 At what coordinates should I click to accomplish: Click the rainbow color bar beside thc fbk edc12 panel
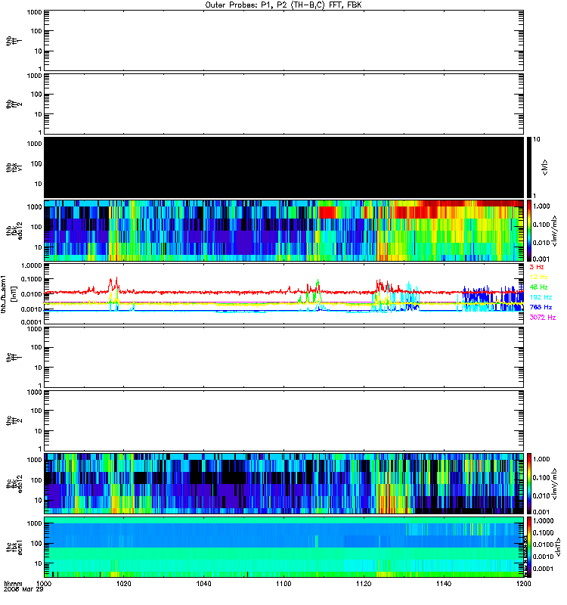pyautogui.click(x=528, y=484)
